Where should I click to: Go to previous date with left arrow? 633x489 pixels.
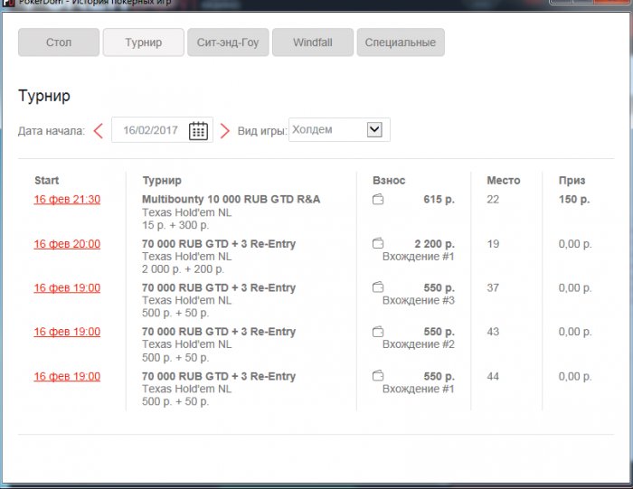98,131
